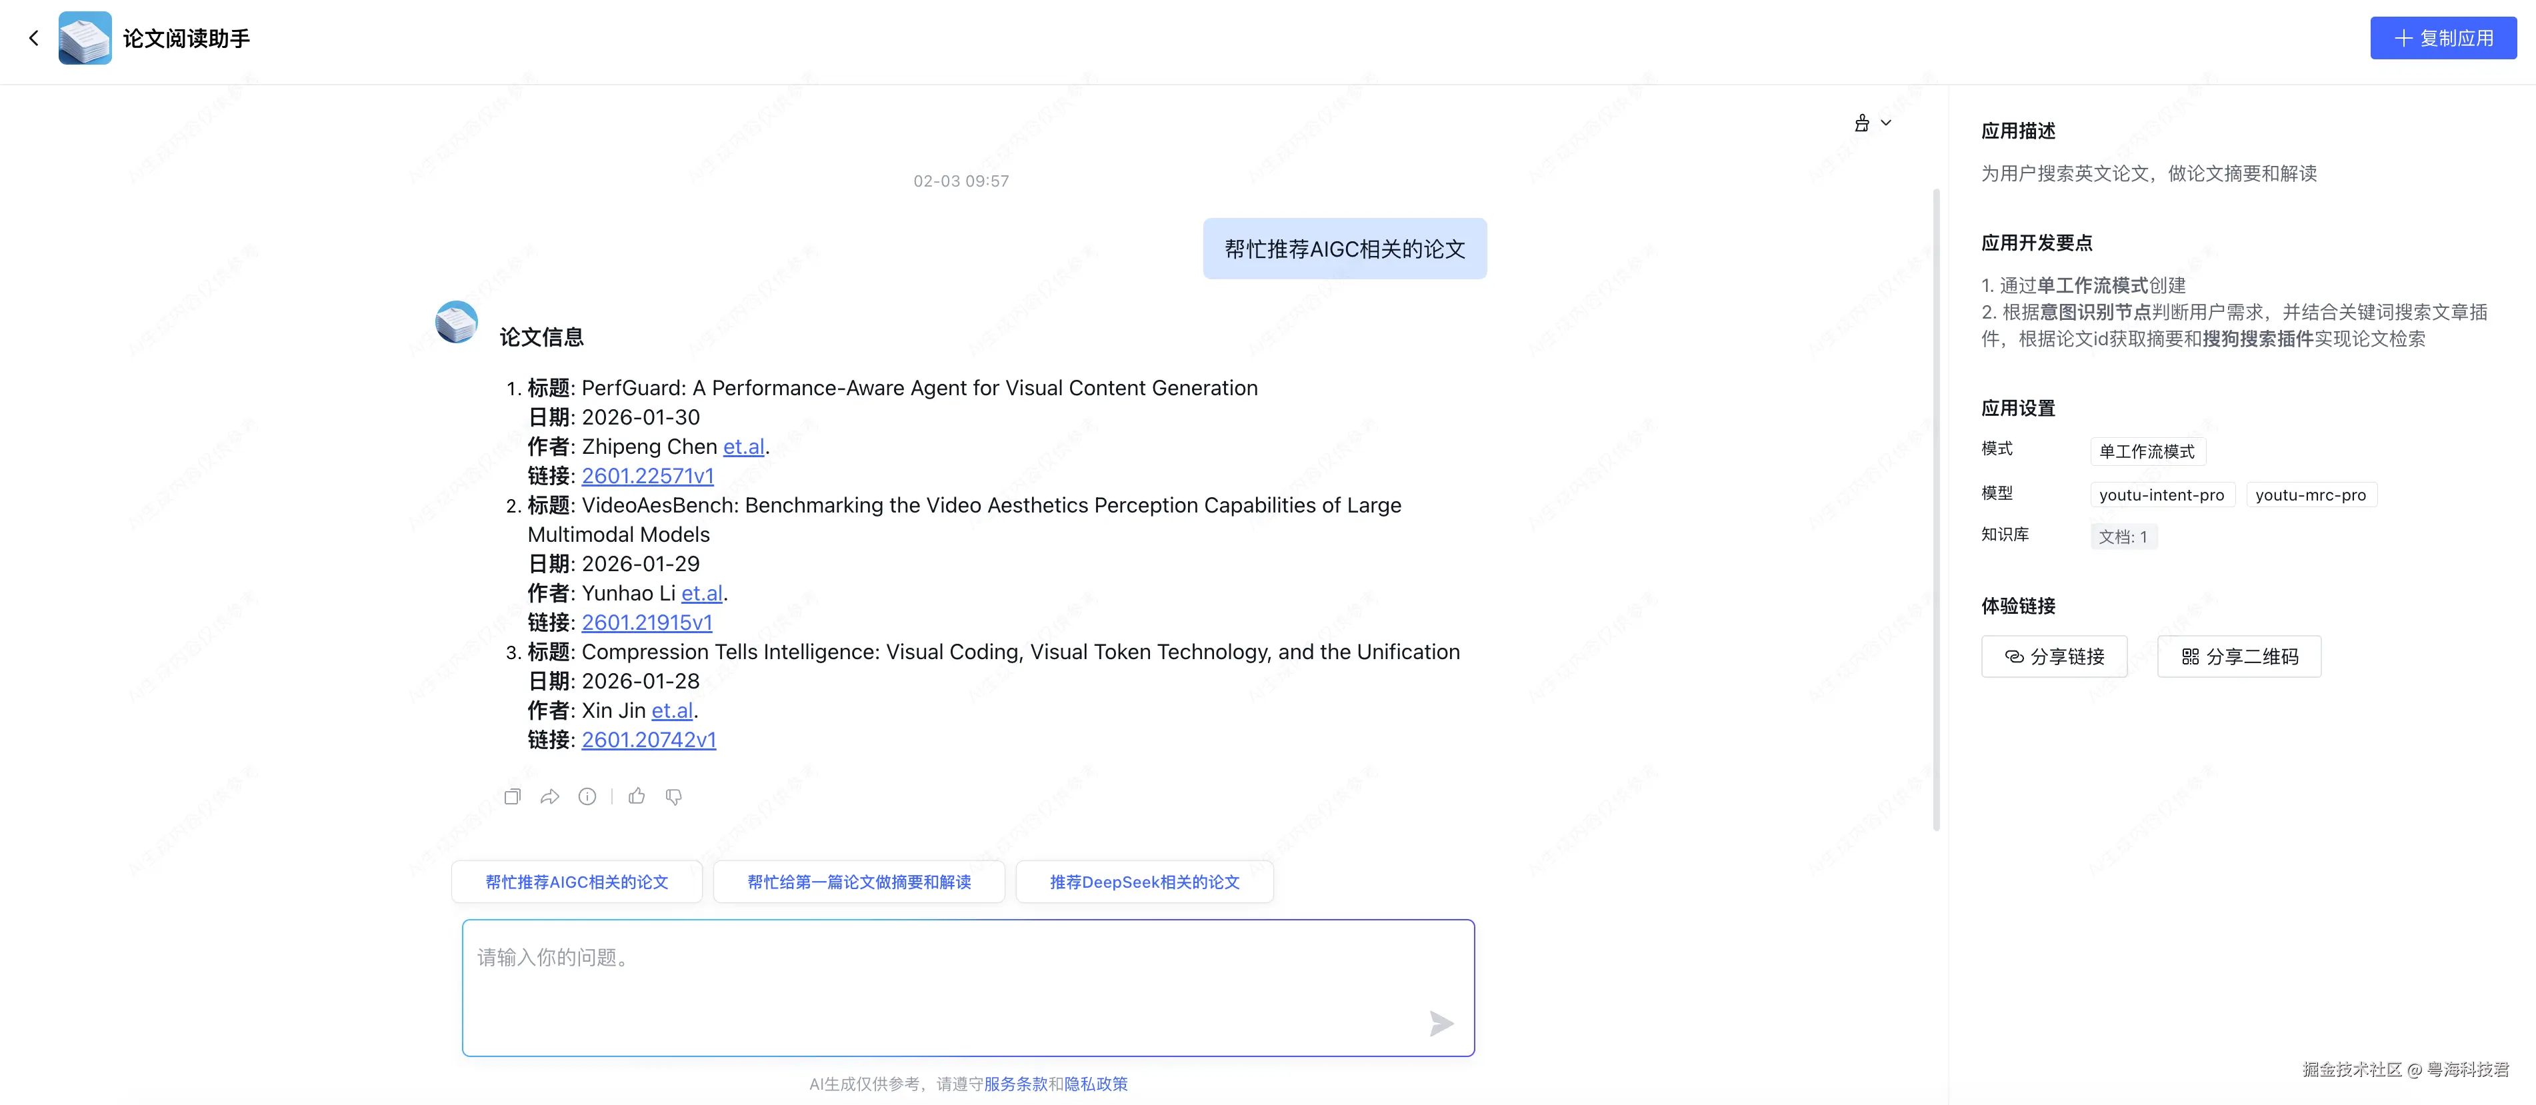
Task: Open the 服务条款 link
Action: click(x=1015, y=1084)
